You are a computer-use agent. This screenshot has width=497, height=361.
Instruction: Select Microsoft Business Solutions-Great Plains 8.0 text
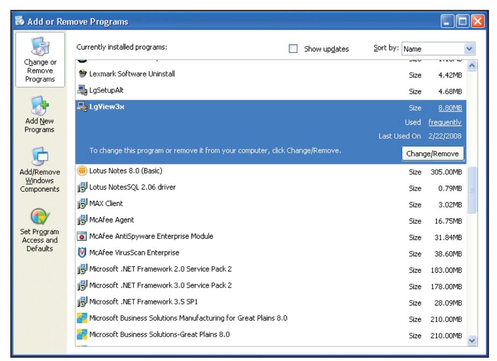[x=159, y=334]
